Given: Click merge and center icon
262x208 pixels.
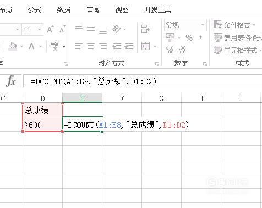Looking at the screenshot, I should (x=145, y=46).
